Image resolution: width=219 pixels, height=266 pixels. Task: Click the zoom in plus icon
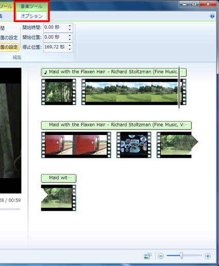[x=208, y=256]
